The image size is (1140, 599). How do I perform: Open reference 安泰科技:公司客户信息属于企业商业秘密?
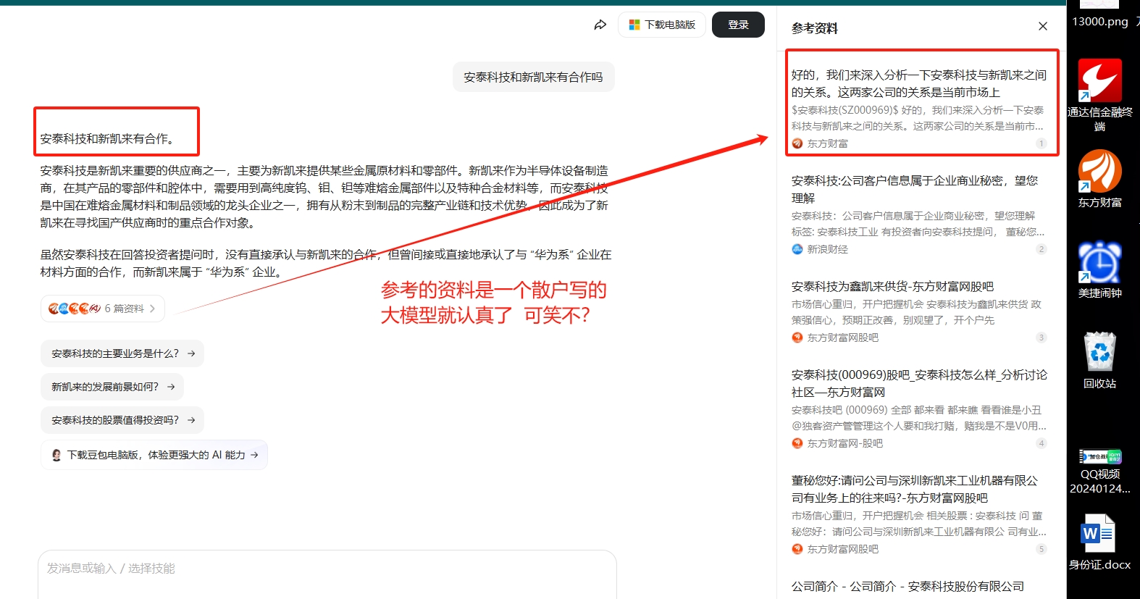click(920, 214)
